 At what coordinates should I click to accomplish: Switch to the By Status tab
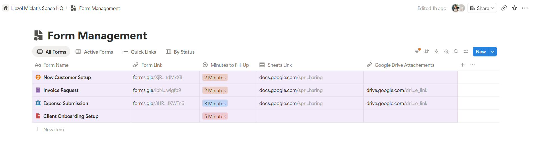coord(180,52)
